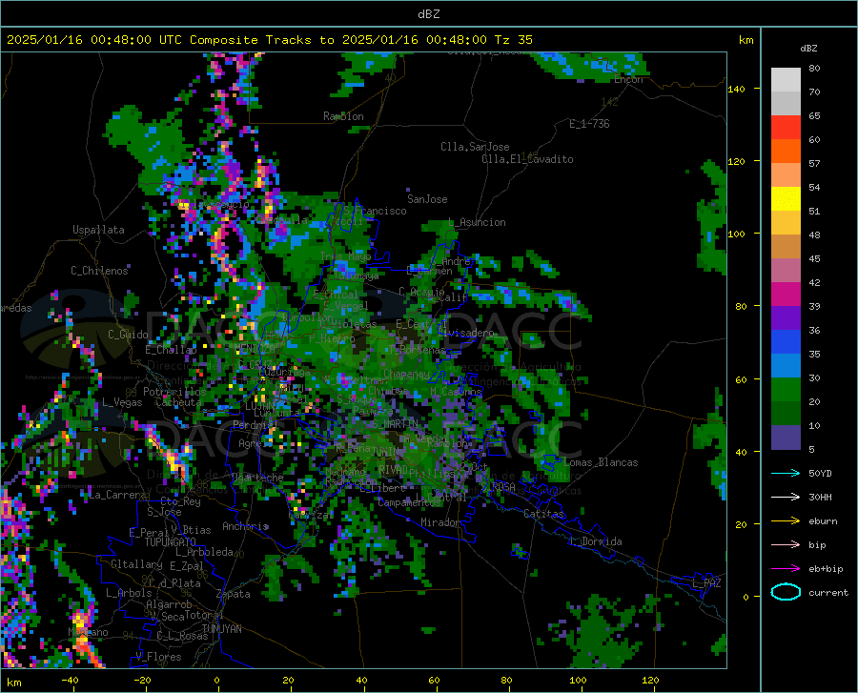Click the 'TUNUYAN' map label
This screenshot has height=693, width=858.
click(221, 628)
